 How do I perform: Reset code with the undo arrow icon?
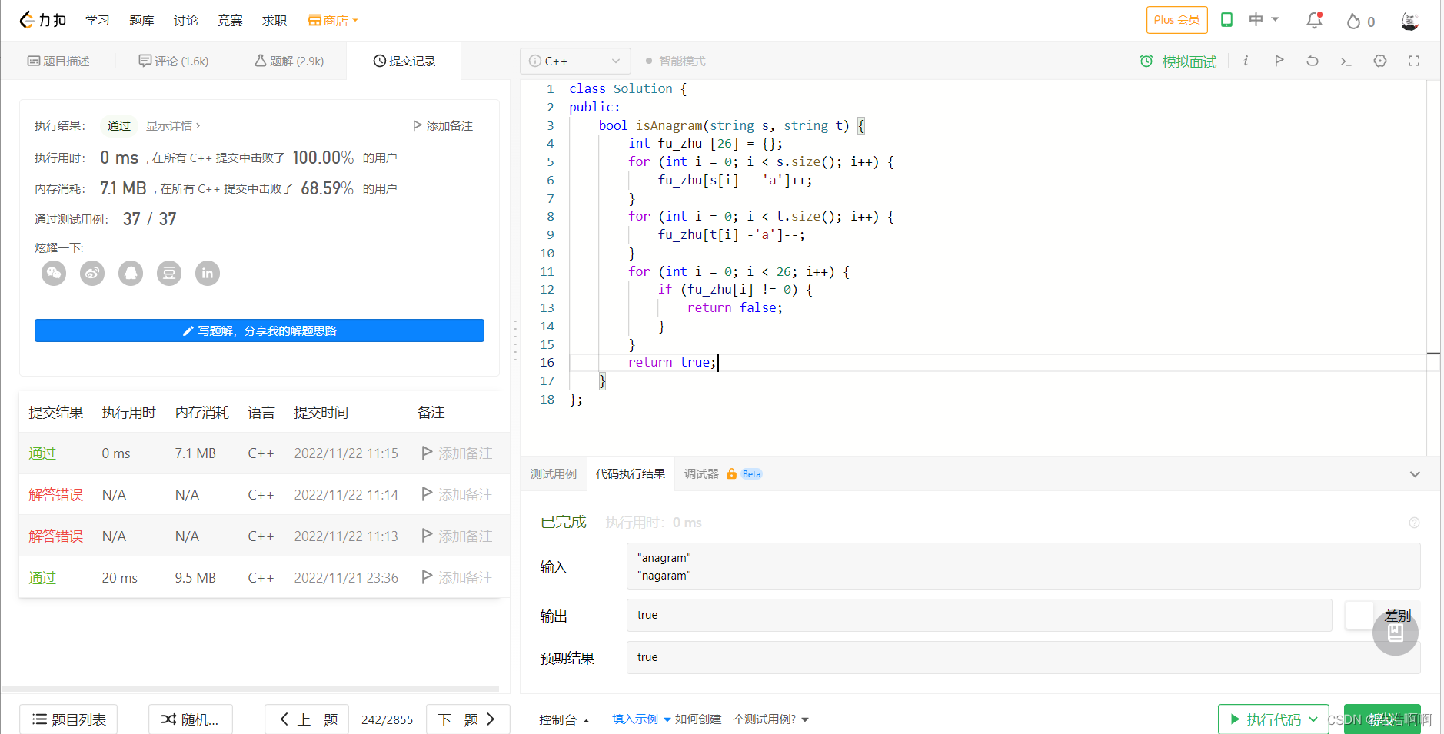pos(1313,61)
